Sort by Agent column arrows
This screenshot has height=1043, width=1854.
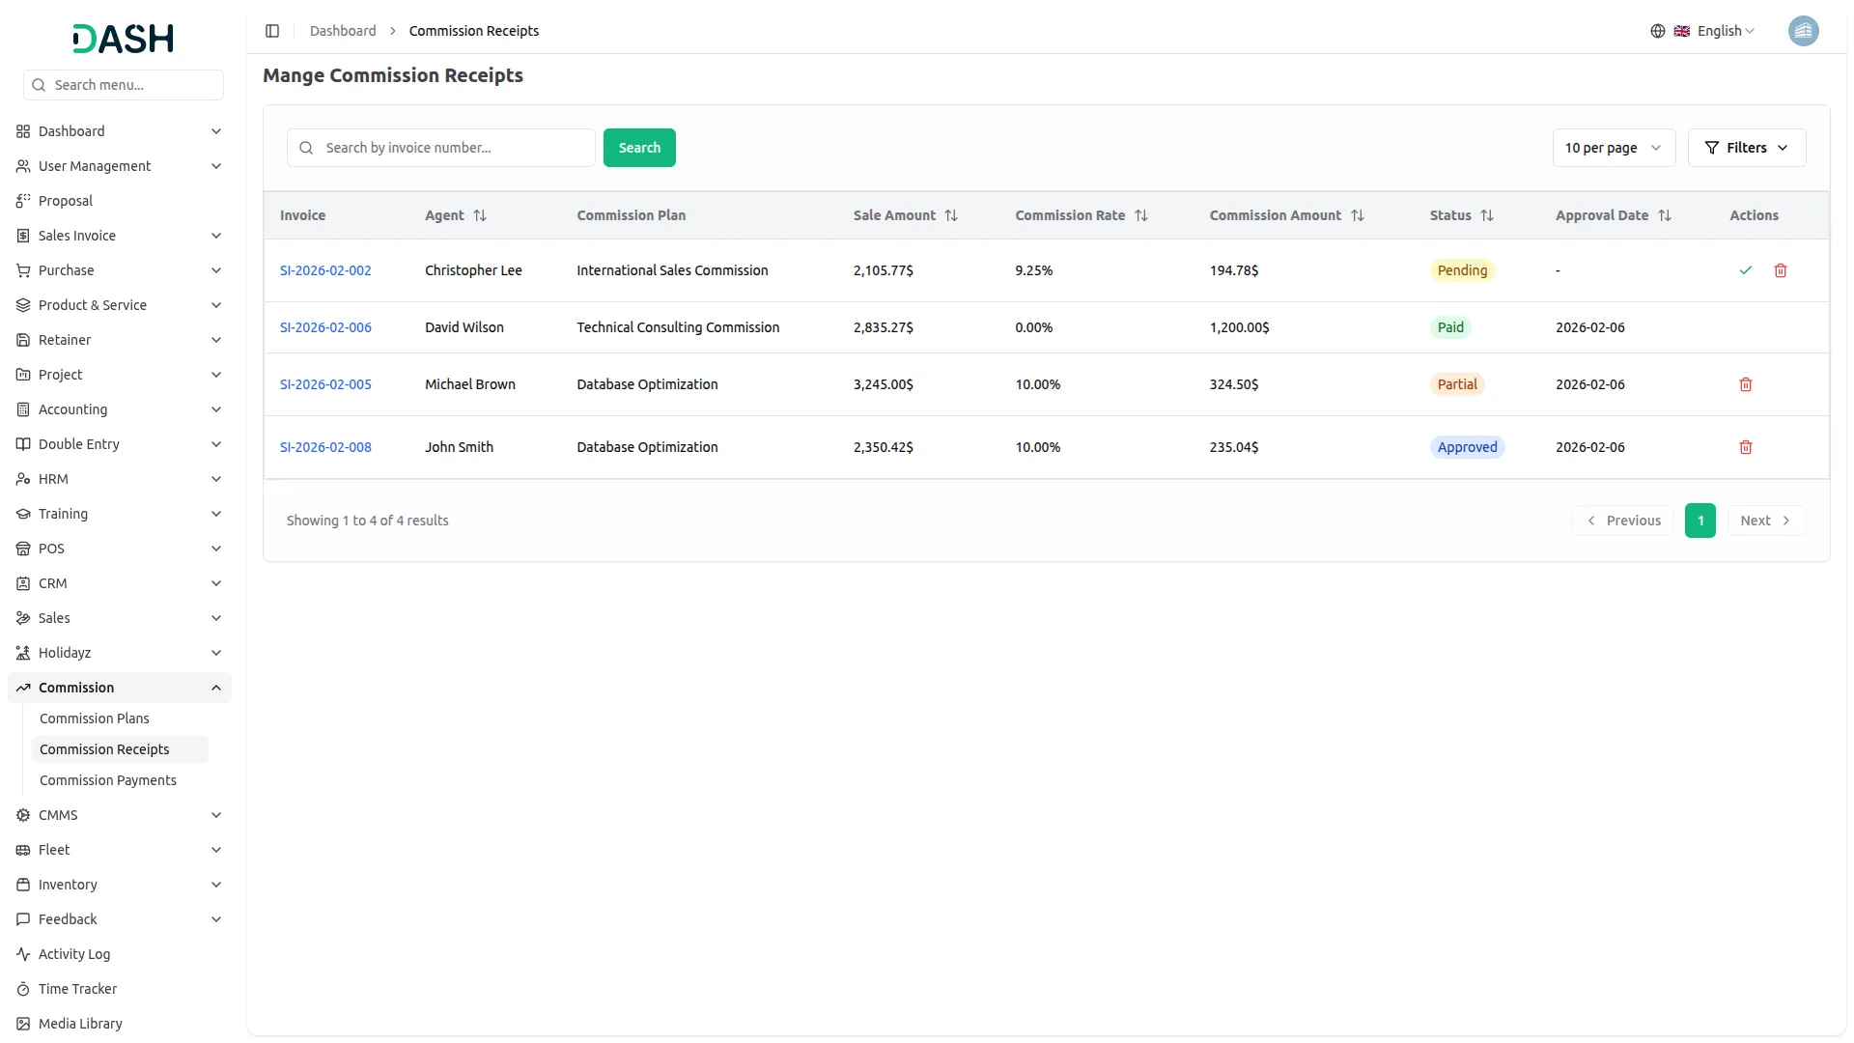click(480, 215)
